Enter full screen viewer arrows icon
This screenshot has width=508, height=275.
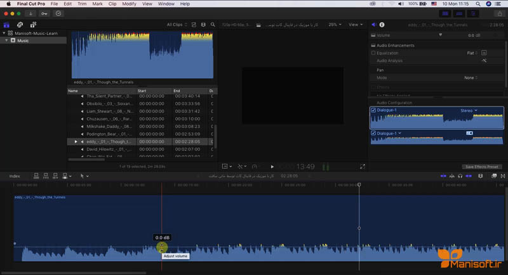(362, 167)
